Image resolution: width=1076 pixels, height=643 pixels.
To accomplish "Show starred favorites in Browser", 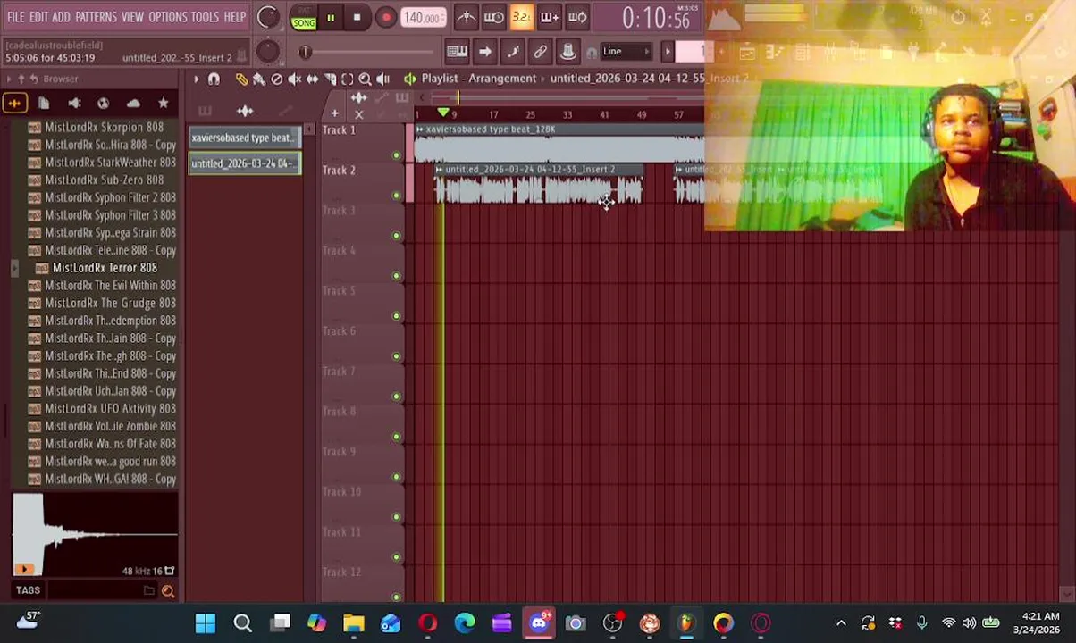I will [x=163, y=104].
